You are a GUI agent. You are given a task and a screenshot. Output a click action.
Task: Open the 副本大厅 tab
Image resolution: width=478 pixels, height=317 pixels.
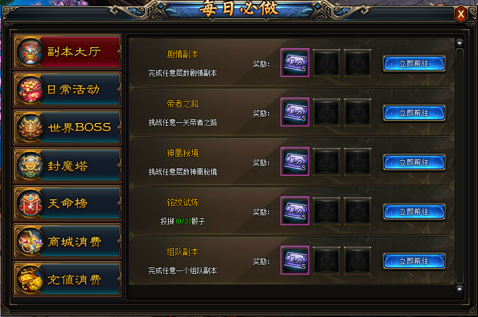tap(67, 52)
